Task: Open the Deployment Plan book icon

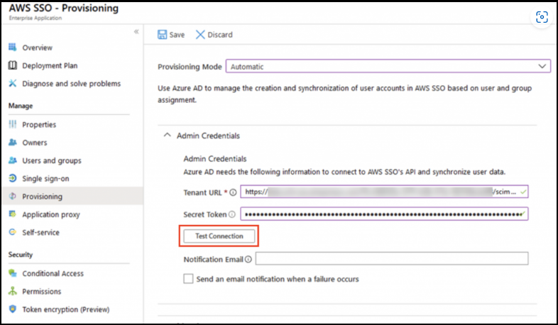Action: coord(13,65)
